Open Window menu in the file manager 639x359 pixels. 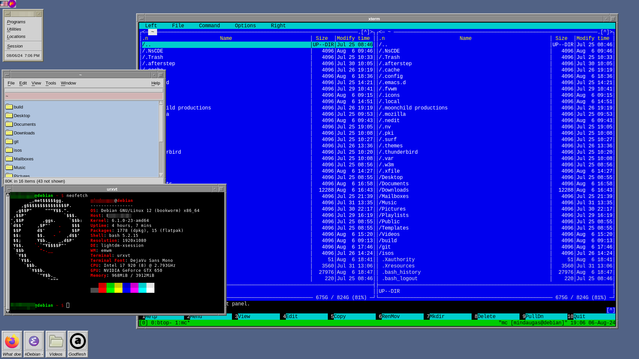point(68,83)
